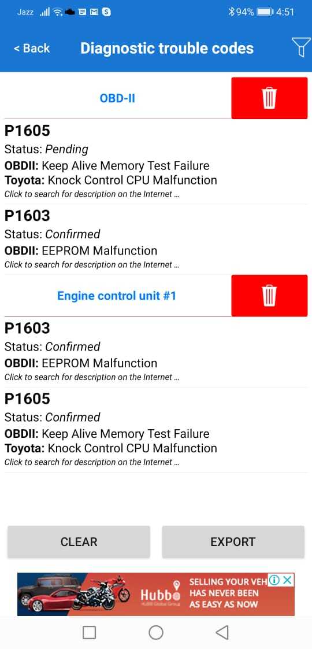This screenshot has width=312, height=649.
Task: Tap the Android back triangle
Action: pos(222,632)
